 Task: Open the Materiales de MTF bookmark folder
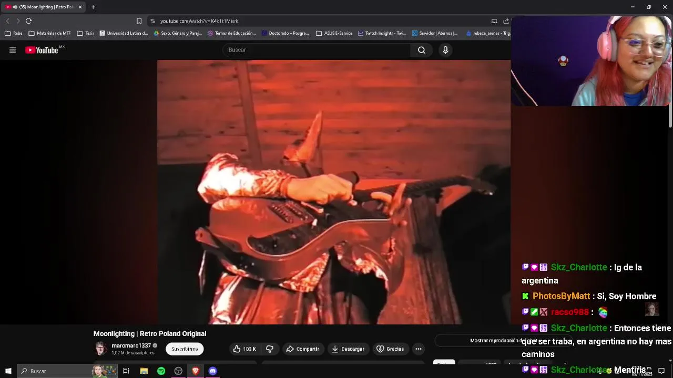[x=49, y=33]
